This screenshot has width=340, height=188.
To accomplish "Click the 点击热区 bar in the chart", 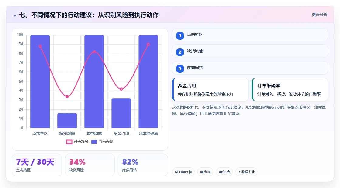I will tap(40, 82).
